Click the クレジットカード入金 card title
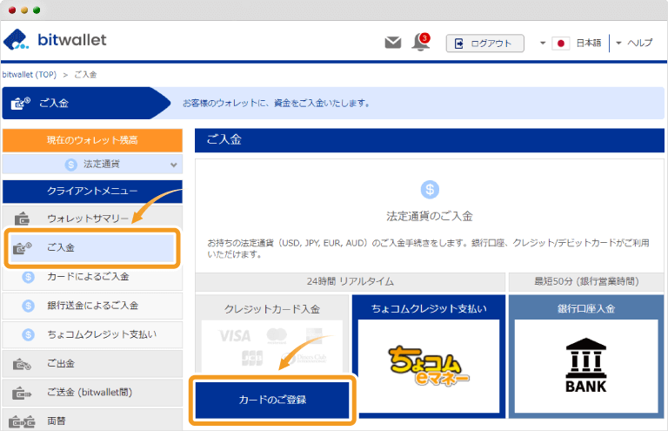Image resolution: width=668 pixels, height=431 pixels. [x=272, y=309]
